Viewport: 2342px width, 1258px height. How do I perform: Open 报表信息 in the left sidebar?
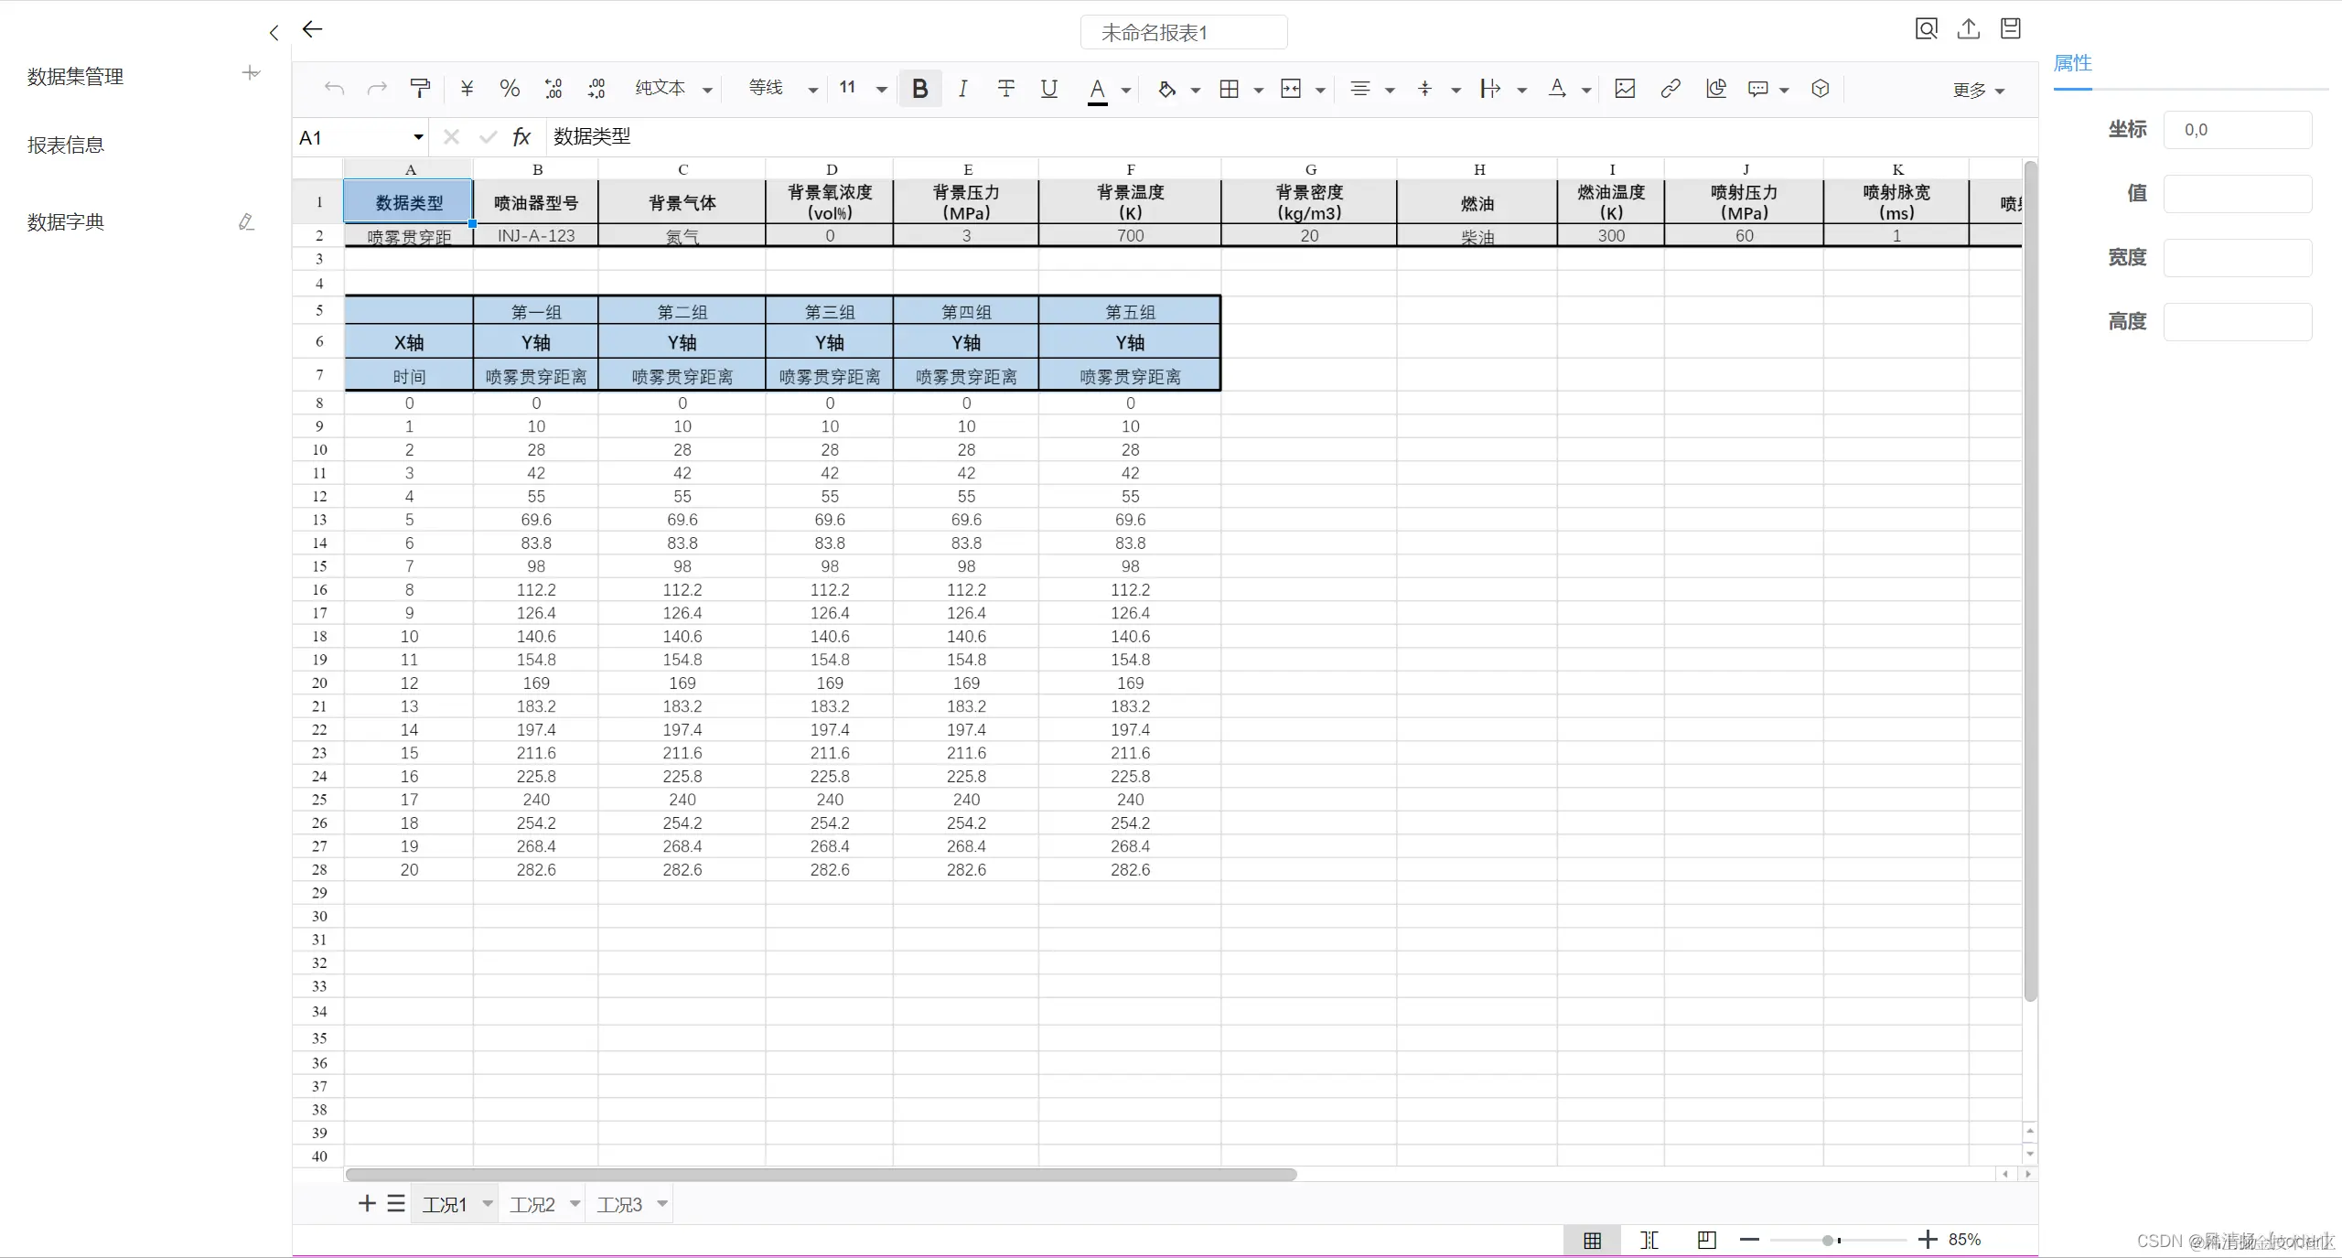coord(66,145)
